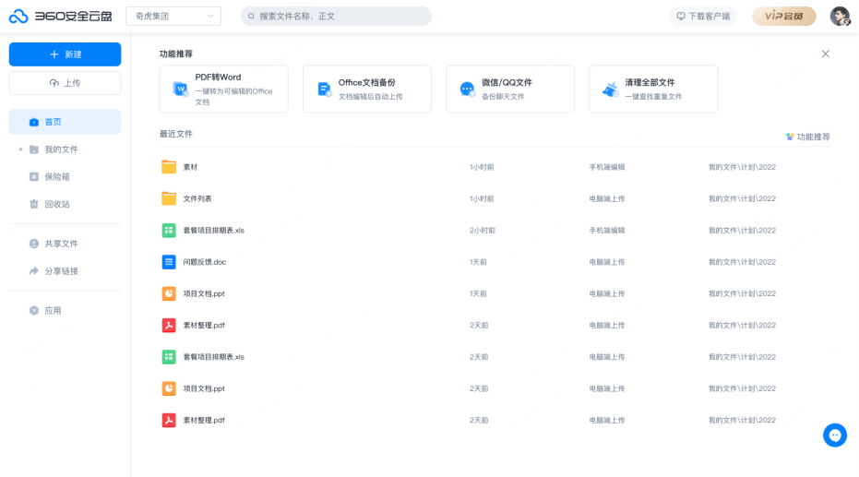This screenshot has height=477, width=859.
Task: Open the VIP会员 membership button
Action: [x=784, y=17]
